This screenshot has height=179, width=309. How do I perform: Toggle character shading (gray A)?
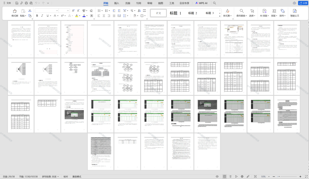click(x=91, y=16)
